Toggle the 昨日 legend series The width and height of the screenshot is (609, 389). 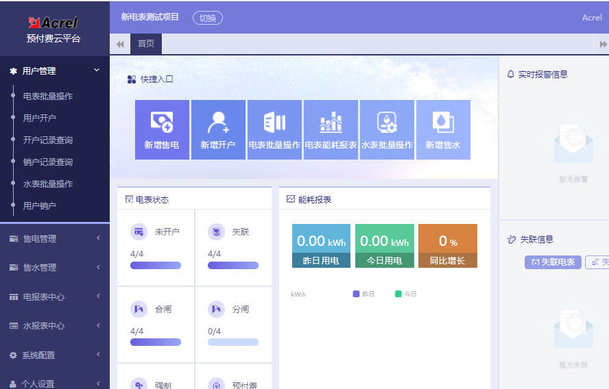tap(363, 294)
